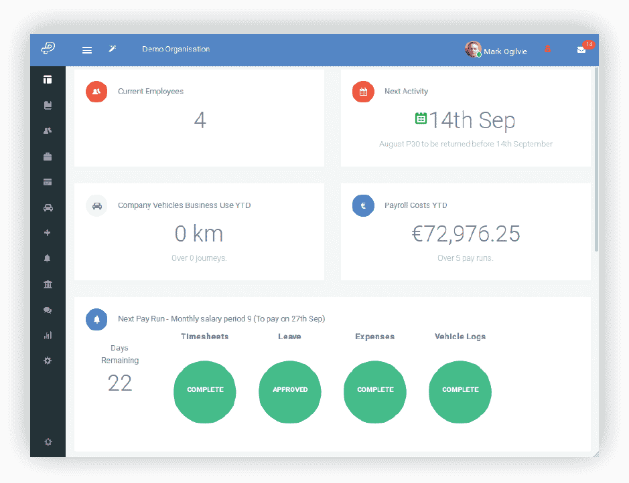The height and width of the screenshot is (483, 629).
Task: Select the bank/revenue sidebar icon
Action: [x=48, y=284]
